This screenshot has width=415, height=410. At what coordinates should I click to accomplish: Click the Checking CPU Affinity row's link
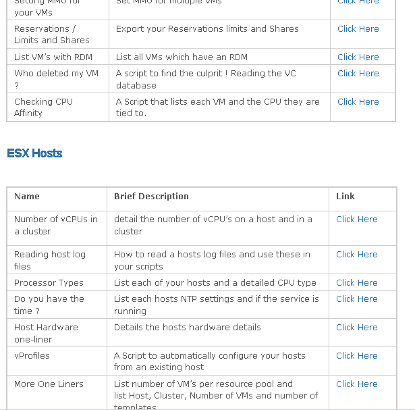tap(358, 102)
